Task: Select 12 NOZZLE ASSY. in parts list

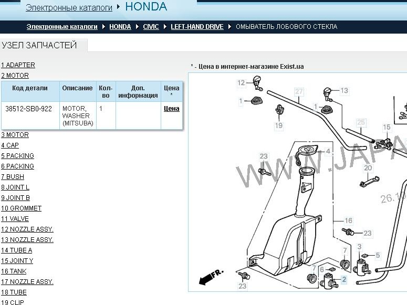Action: (27, 229)
